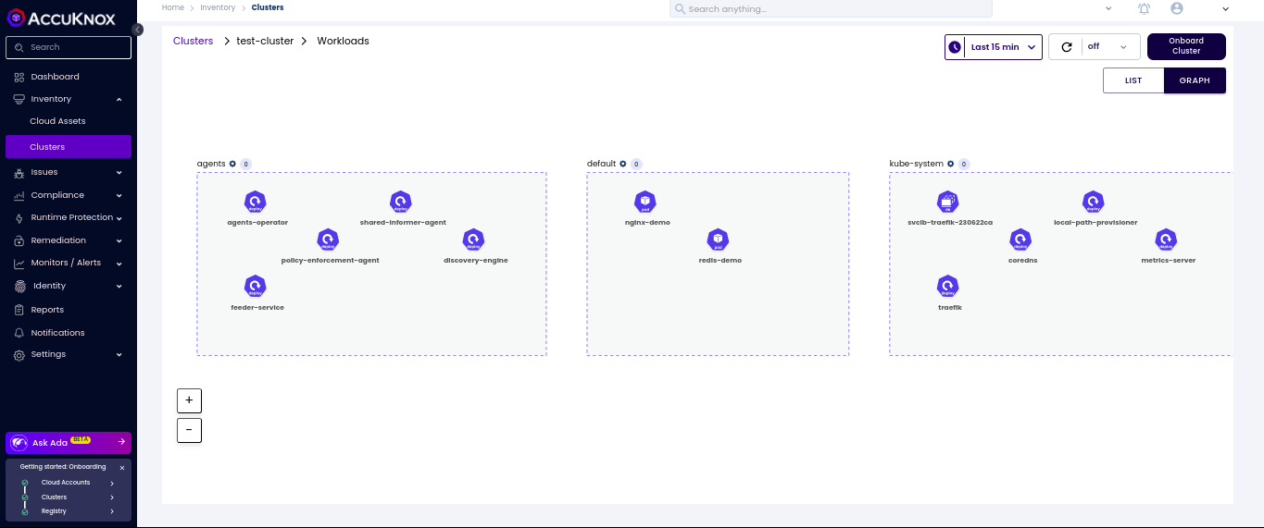
Task: Click the clock icon in time range selector
Action: coord(955,47)
